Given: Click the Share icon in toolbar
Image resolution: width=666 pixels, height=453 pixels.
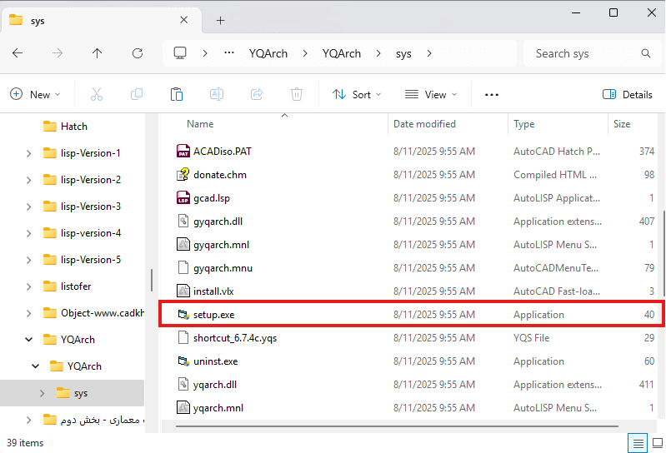Looking at the screenshot, I should click(257, 94).
